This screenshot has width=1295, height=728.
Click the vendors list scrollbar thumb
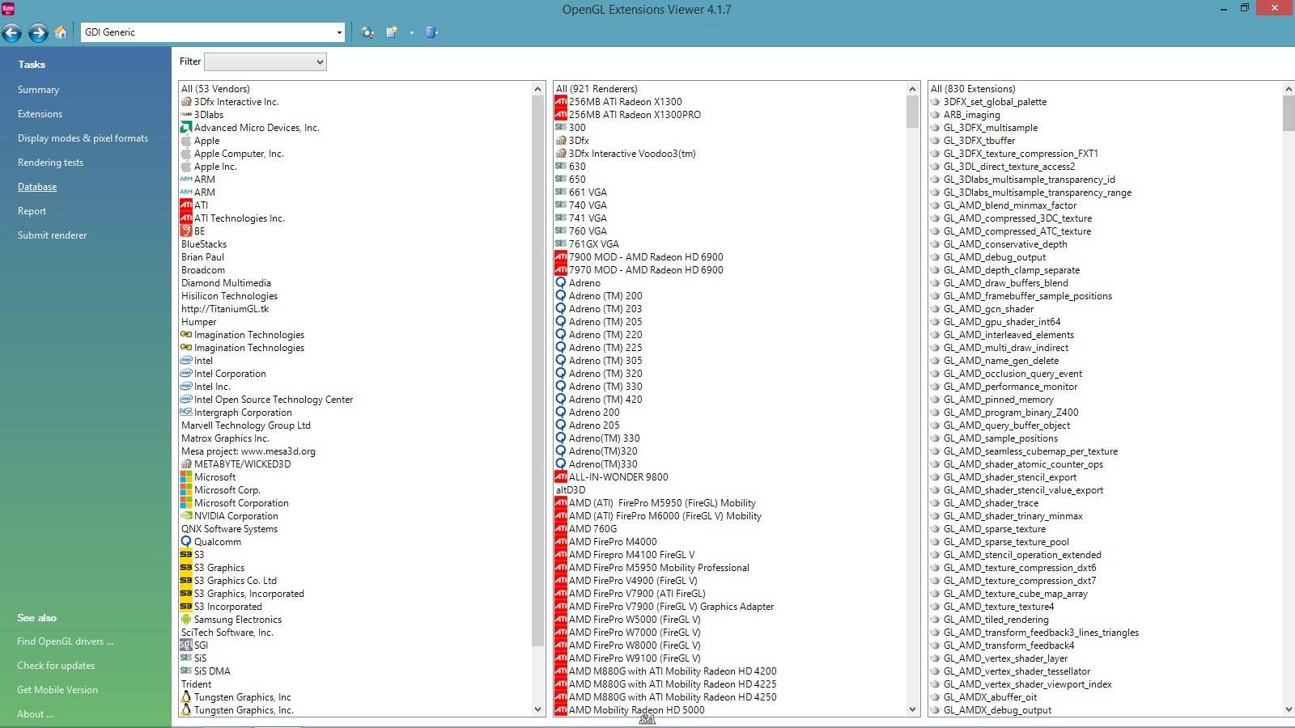[538, 371]
